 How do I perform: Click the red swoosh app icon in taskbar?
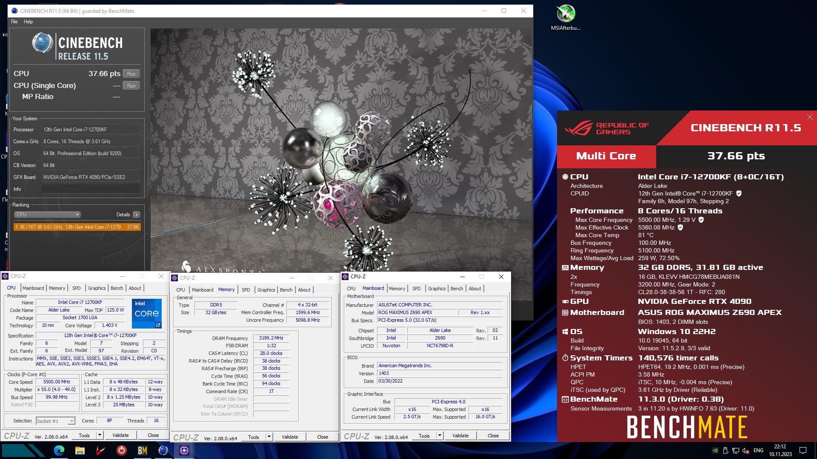click(x=100, y=450)
